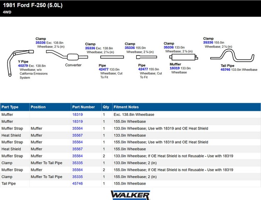Click the Position column header
The image size is (261, 200).
[50, 107]
